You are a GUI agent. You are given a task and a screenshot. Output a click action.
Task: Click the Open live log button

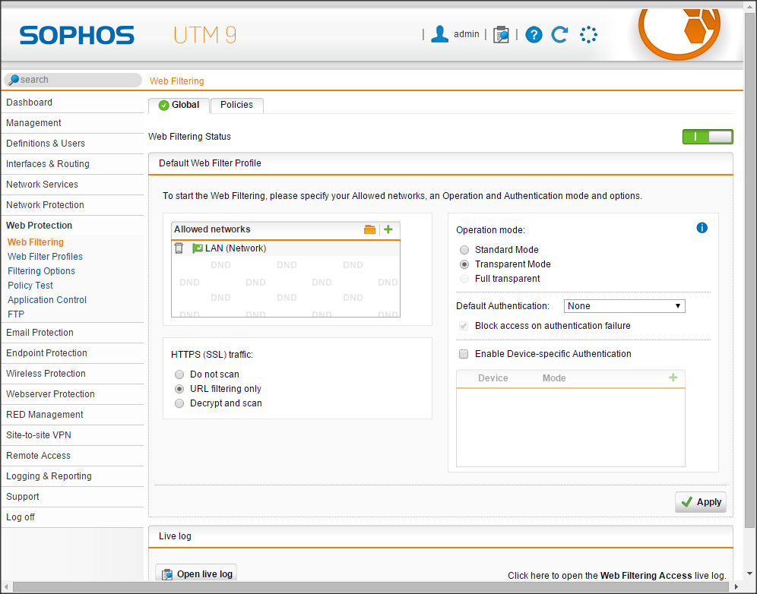point(196,574)
